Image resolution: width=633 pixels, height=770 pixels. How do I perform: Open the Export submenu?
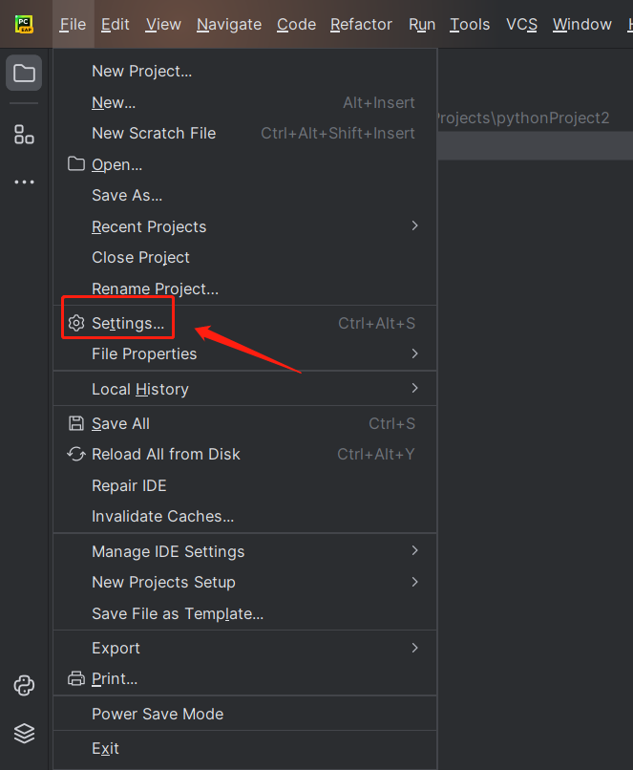pyautogui.click(x=116, y=648)
